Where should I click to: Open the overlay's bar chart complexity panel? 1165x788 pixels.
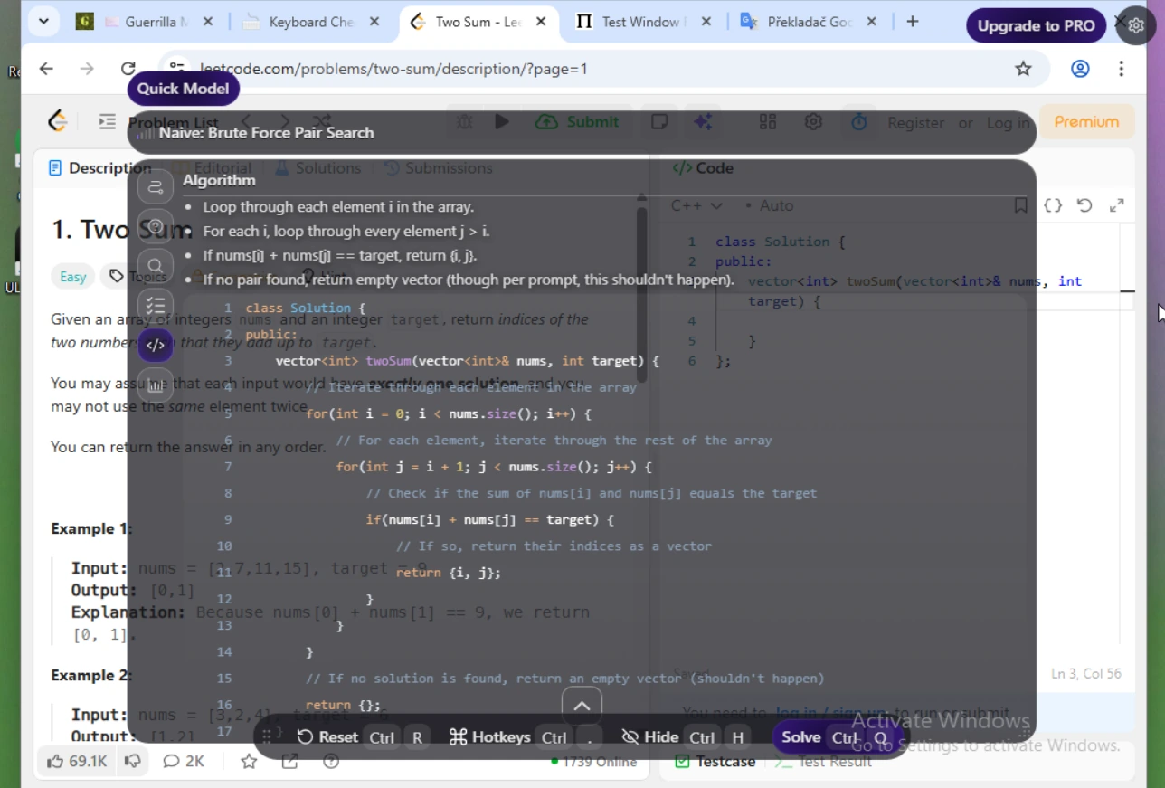coord(156,385)
